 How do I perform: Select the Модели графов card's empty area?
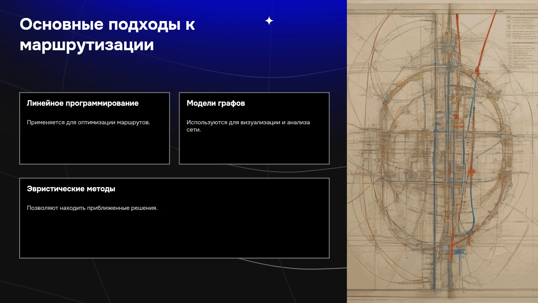tap(254, 149)
